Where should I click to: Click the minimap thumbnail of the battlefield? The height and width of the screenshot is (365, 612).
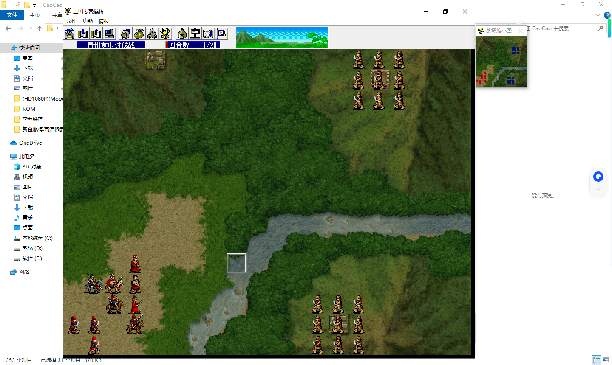coord(501,62)
